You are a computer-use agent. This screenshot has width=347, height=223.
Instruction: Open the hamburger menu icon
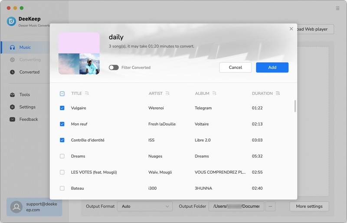337,8
